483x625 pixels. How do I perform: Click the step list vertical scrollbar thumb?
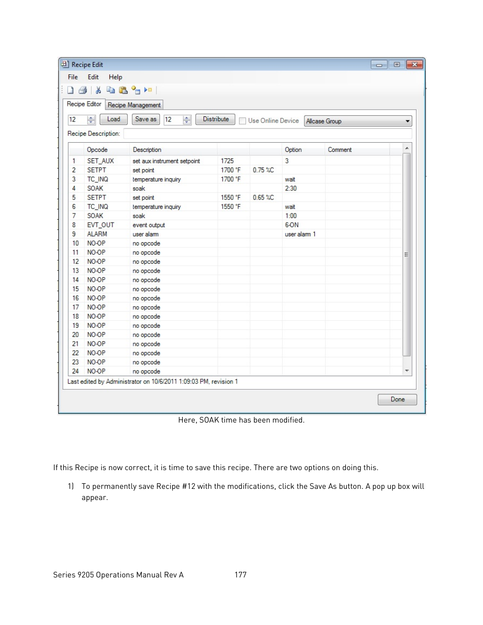407,255
